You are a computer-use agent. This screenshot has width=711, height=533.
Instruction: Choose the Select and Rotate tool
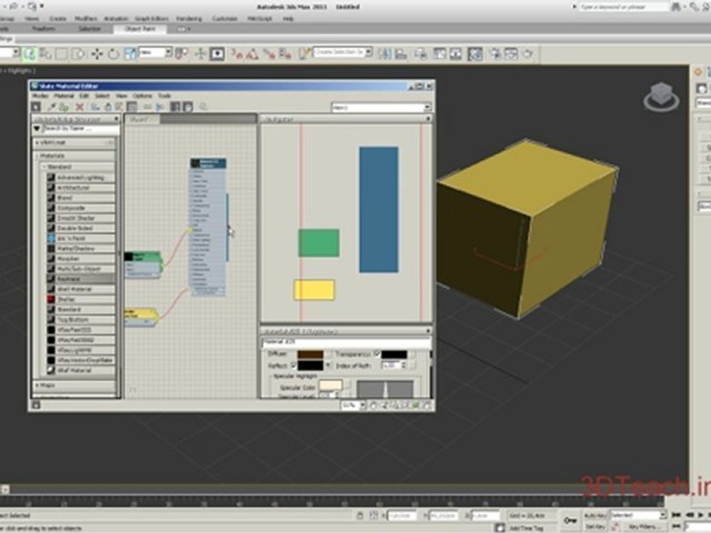coord(113,54)
